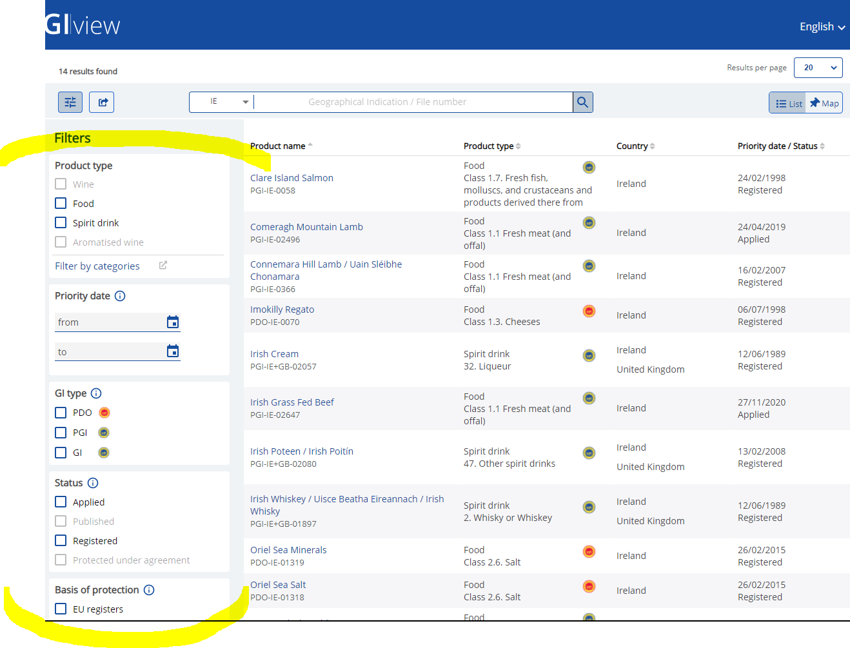Switch to List view
The height and width of the screenshot is (648, 850).
[788, 103]
